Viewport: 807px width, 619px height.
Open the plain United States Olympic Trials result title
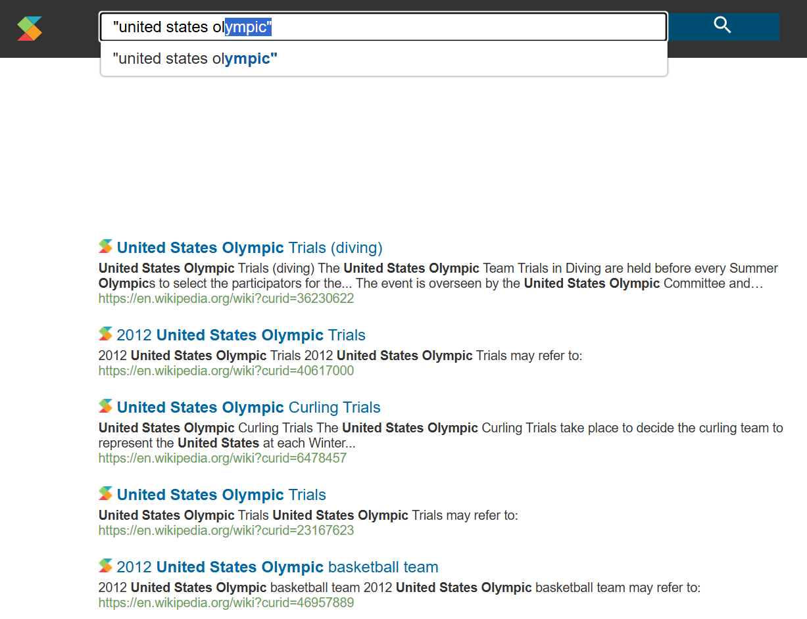(221, 495)
